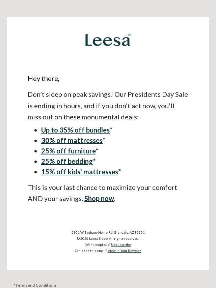Click the 'This is your last chance' sentence
Image resolution: width=216 pixels, height=288 pixels.
tap(102, 188)
